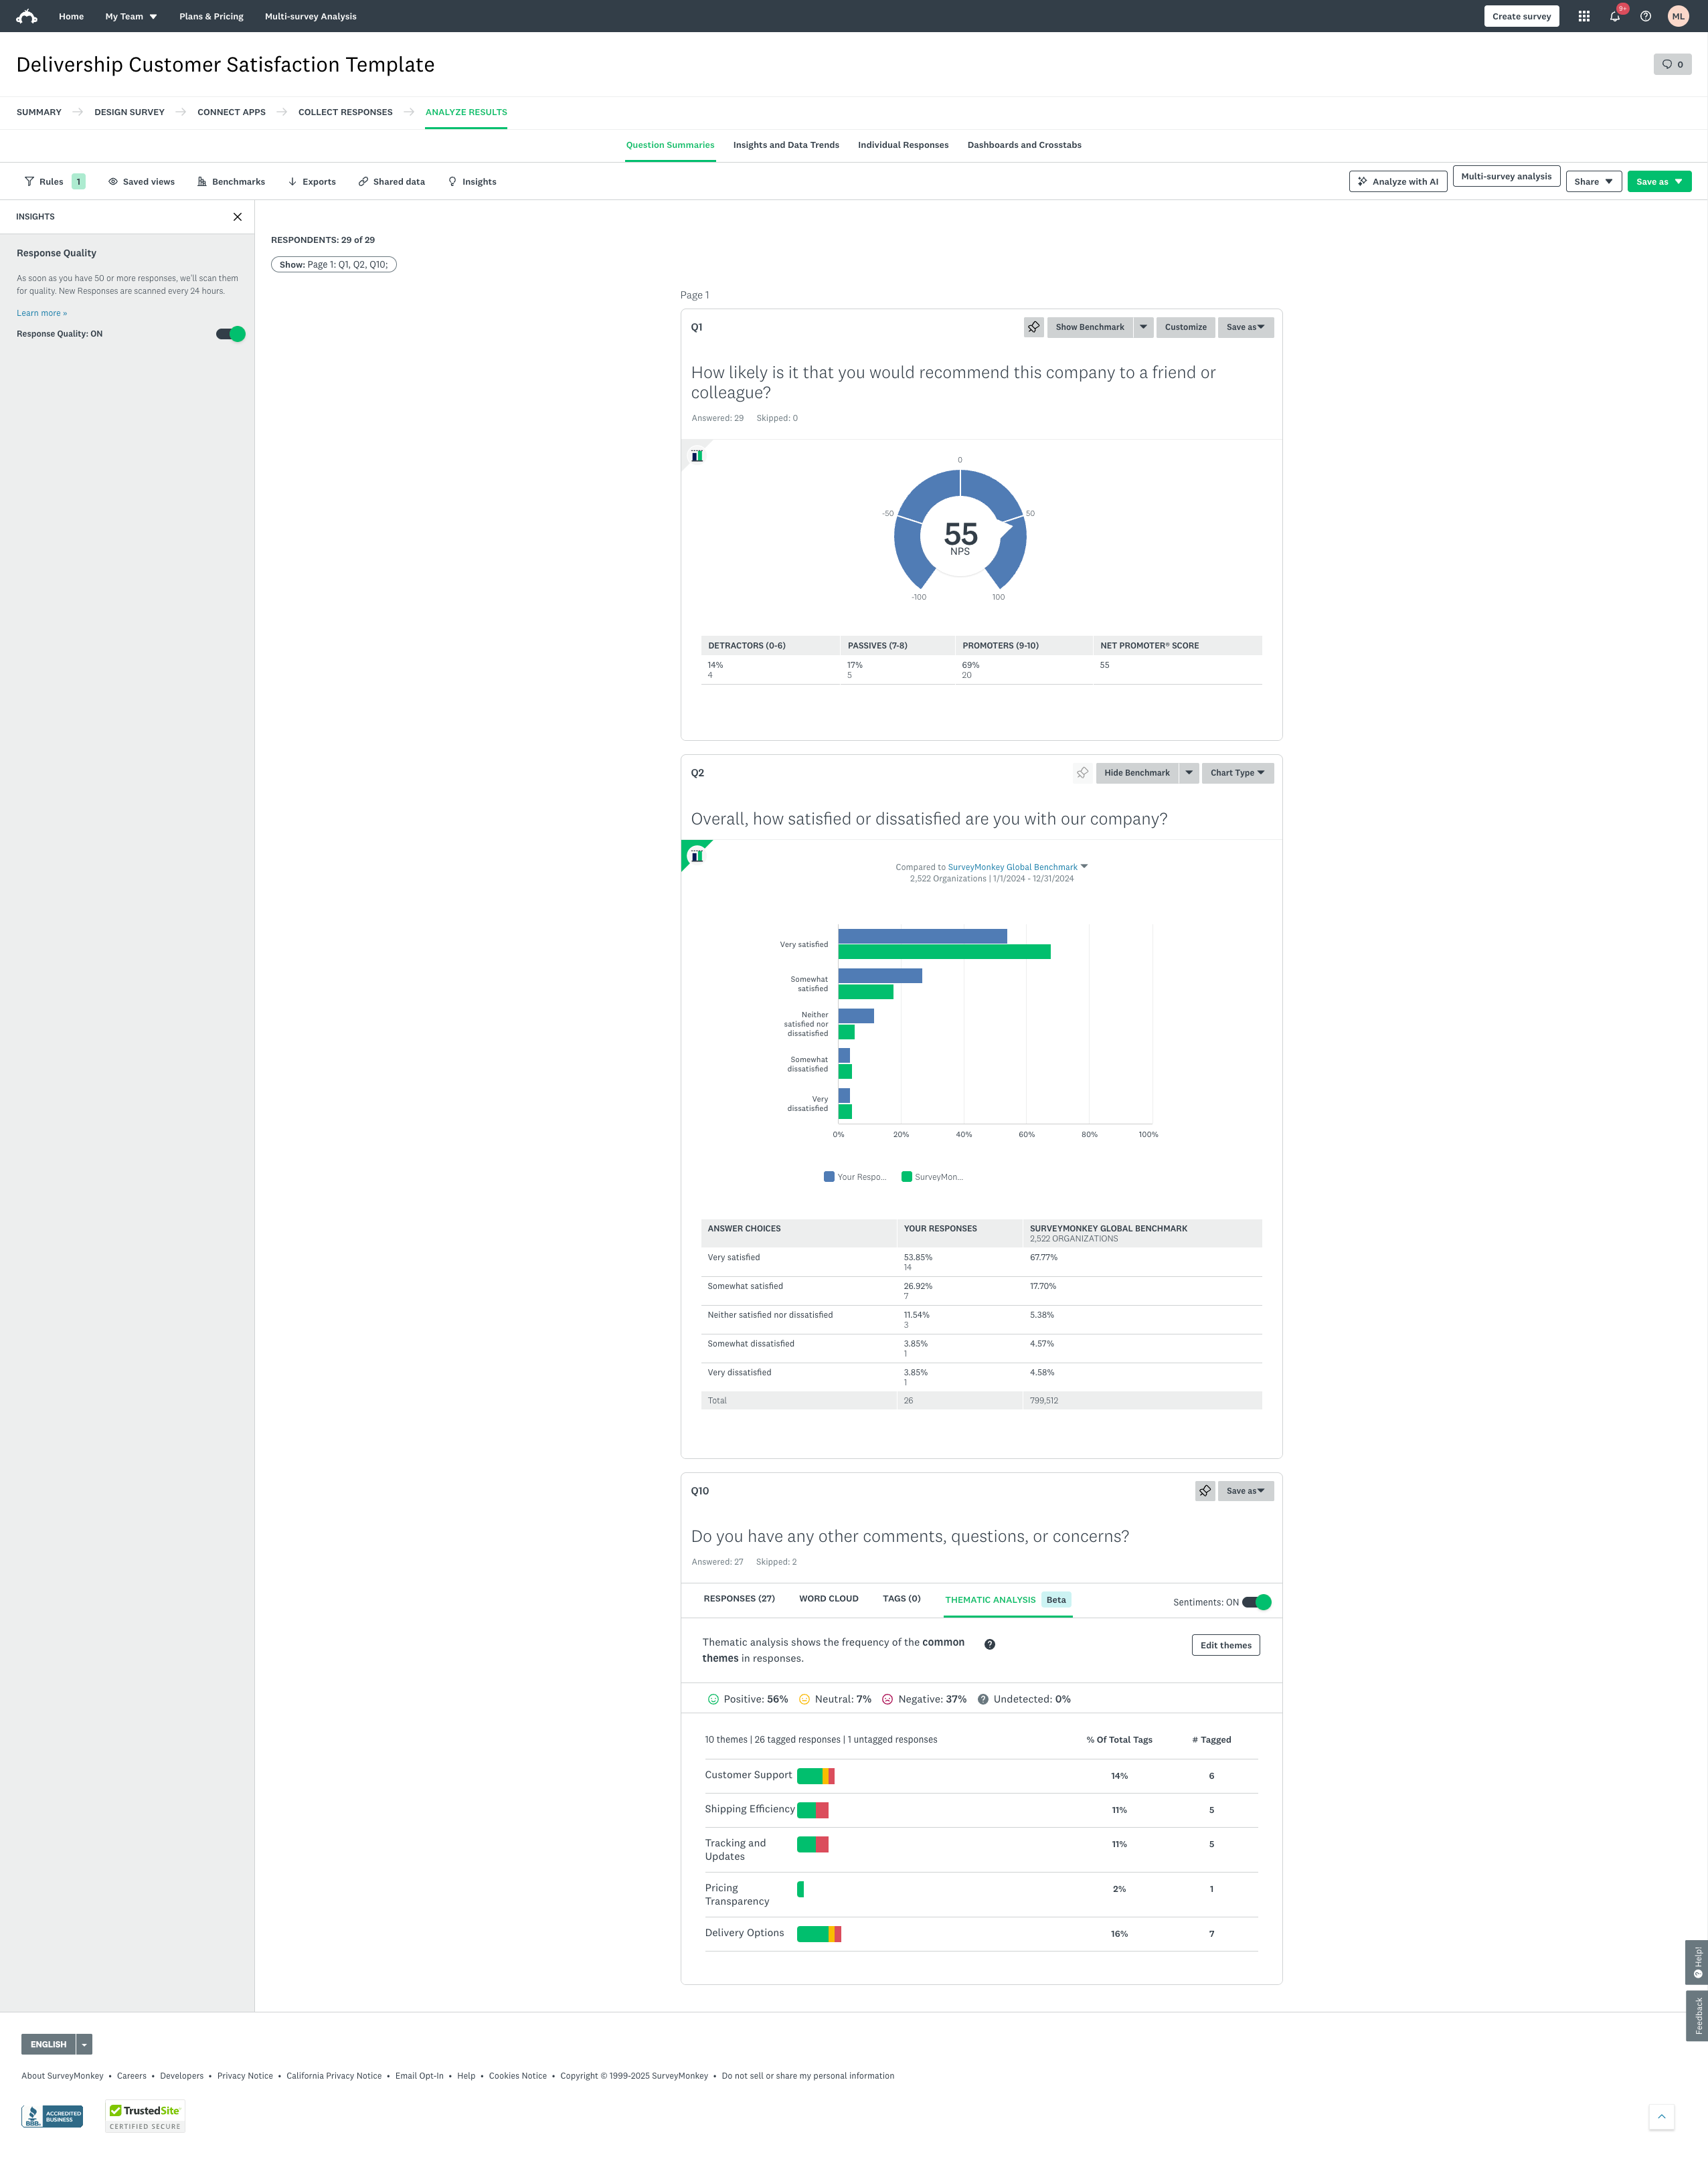Screen dimensions: 1708x2163
Task: Click the Edit themes button
Action: coord(1225,1645)
